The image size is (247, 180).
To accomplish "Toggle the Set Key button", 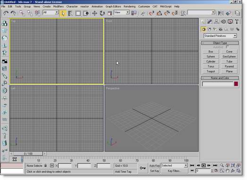I will coord(154,171).
